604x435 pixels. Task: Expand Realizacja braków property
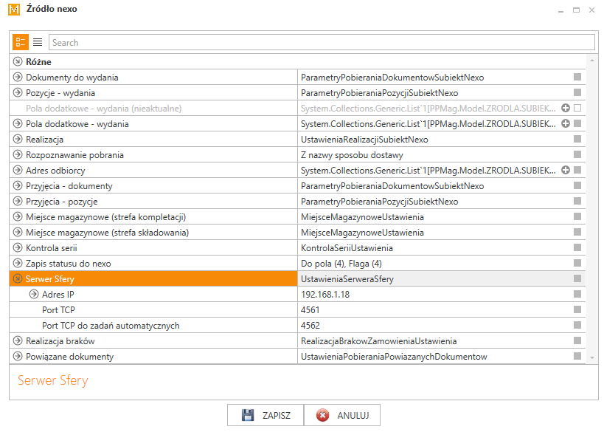18,340
